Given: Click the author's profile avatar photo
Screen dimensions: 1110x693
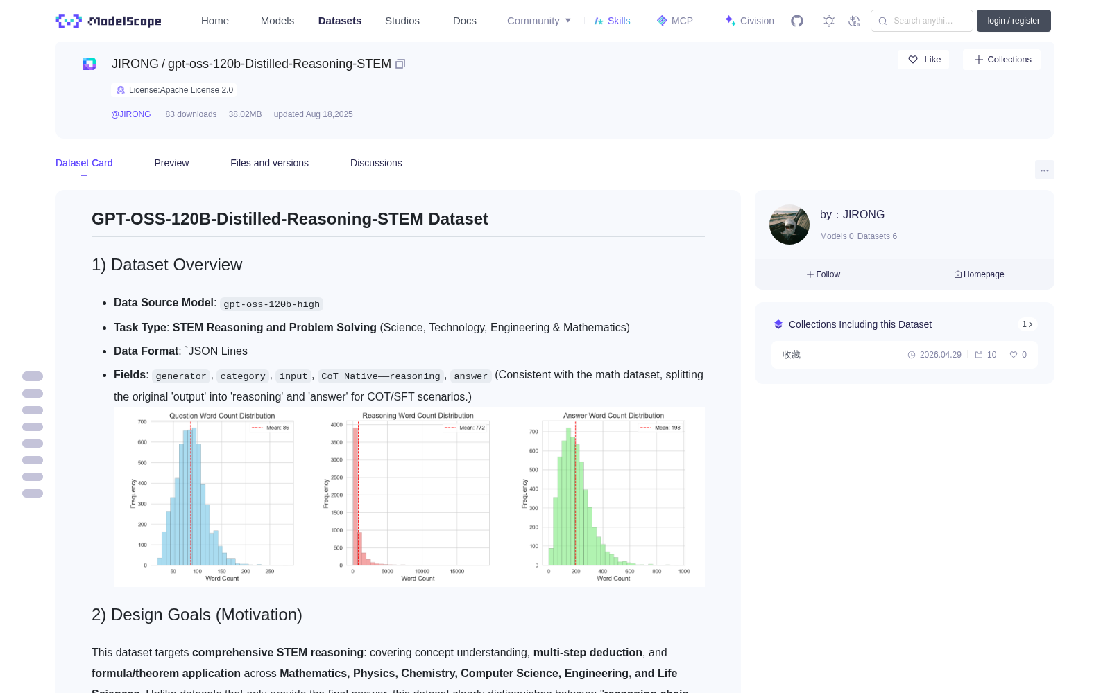Looking at the screenshot, I should coord(789,225).
